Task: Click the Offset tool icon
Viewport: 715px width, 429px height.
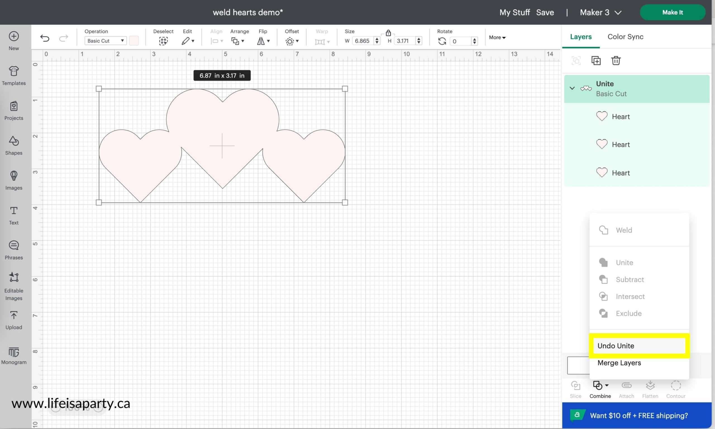Action: point(290,40)
